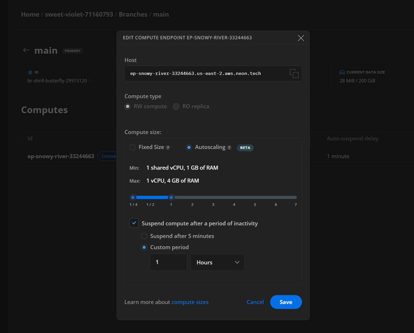Click the Autoscaling help question mark
The image size is (414, 333).
(x=229, y=147)
